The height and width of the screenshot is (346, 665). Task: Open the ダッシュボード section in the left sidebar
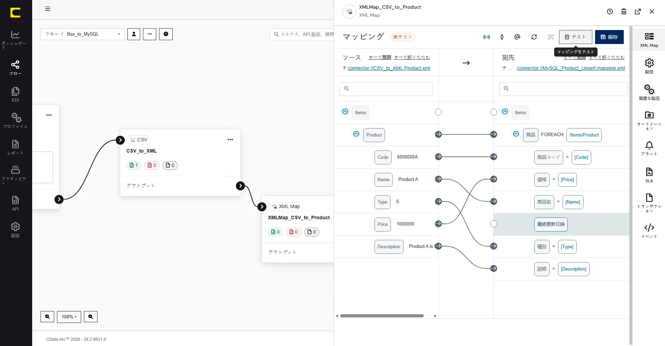[15, 39]
